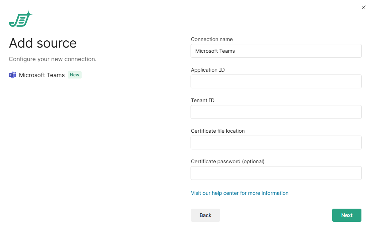
Task: Click the Add source heading
Action: point(43,43)
